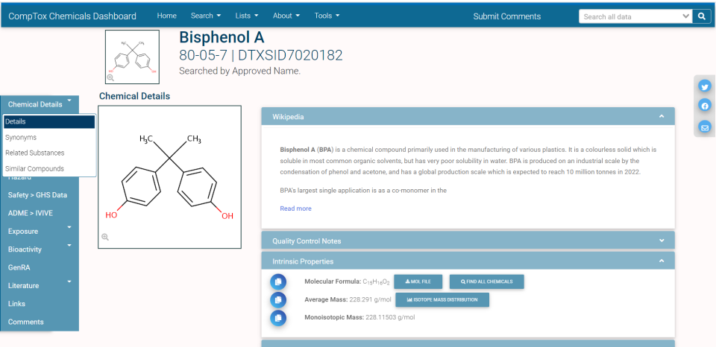Share page via Facebook icon
Image resolution: width=716 pixels, height=347 pixels.
[704, 106]
